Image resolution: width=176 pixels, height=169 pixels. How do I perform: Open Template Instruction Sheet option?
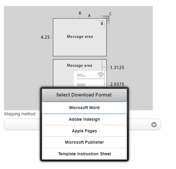click(84, 154)
